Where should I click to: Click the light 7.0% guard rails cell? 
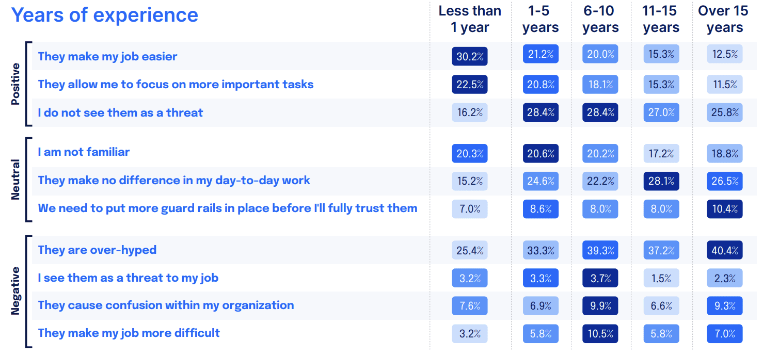click(x=469, y=209)
